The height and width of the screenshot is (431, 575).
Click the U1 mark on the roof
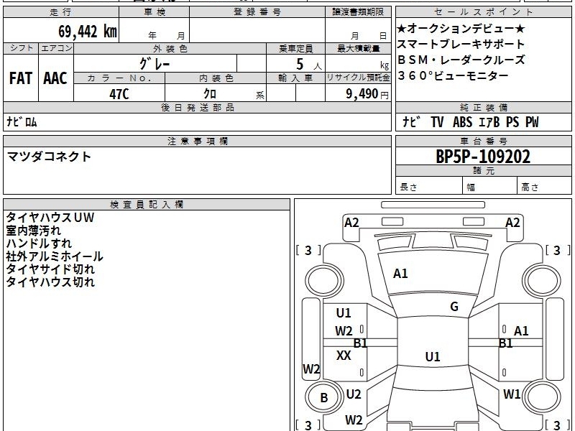pos(433,356)
